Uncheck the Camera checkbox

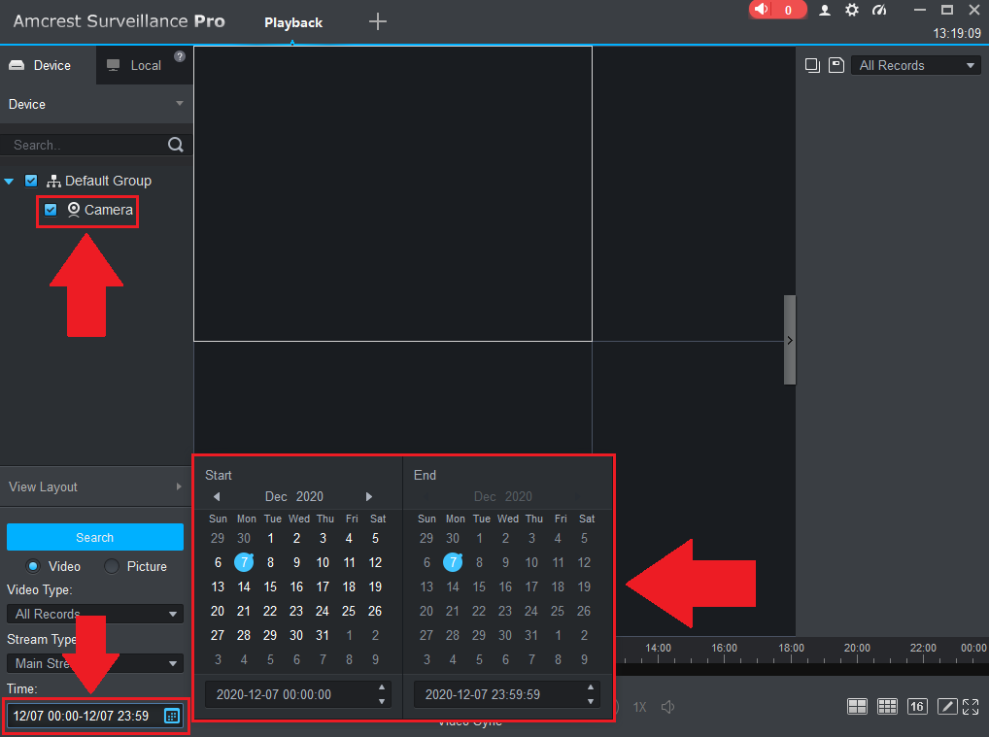tap(51, 210)
